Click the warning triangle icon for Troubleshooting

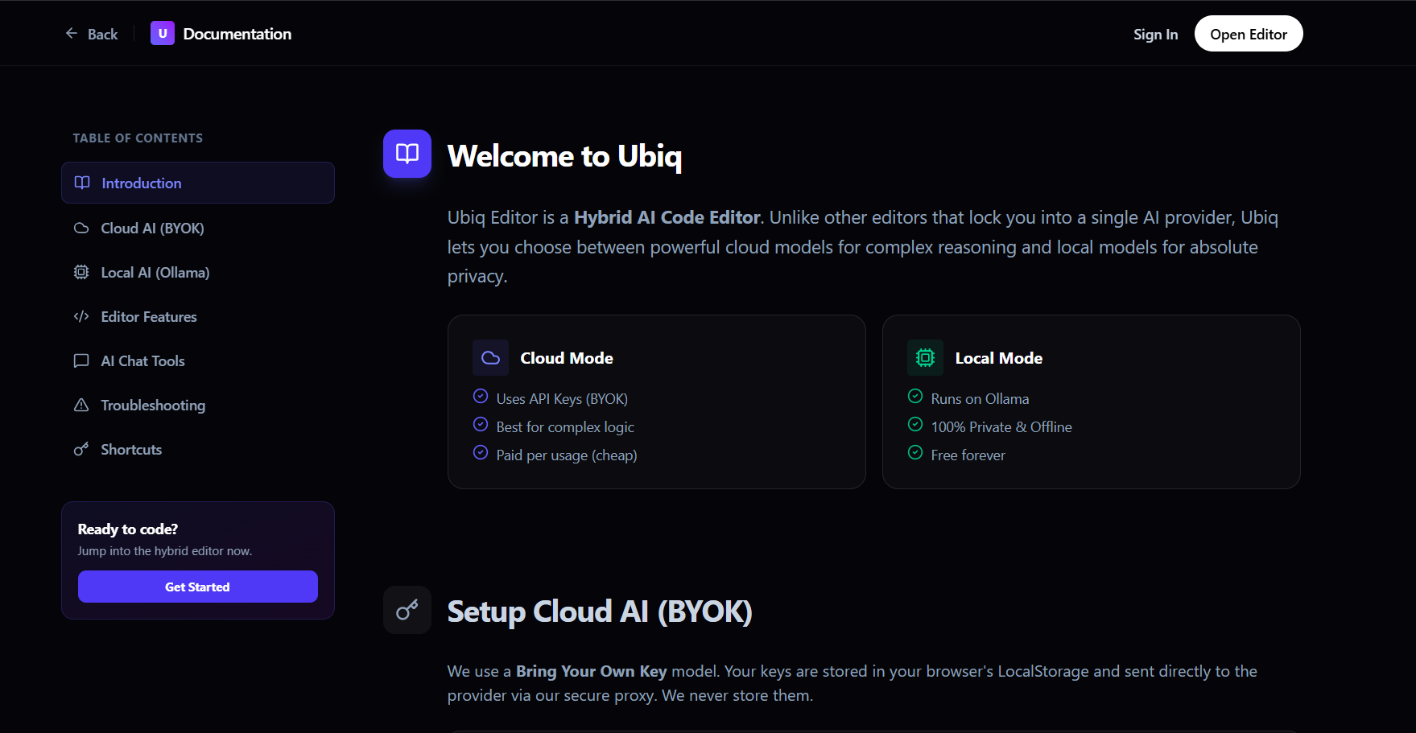click(81, 405)
